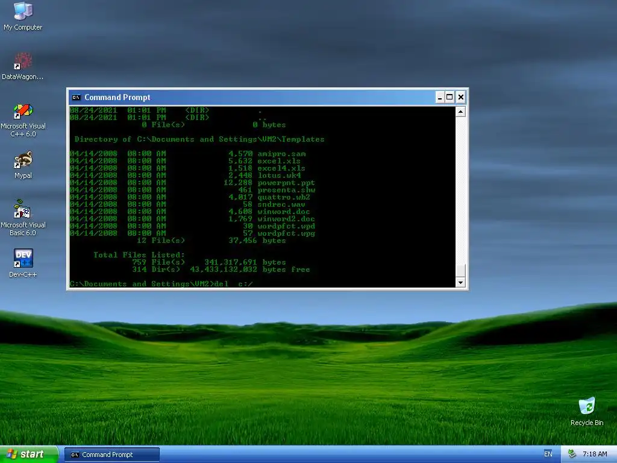Screen dimensions: 617x463
Task: Select the Microsoft Visual C++ 6.0 shortcut
Action: click(x=23, y=120)
